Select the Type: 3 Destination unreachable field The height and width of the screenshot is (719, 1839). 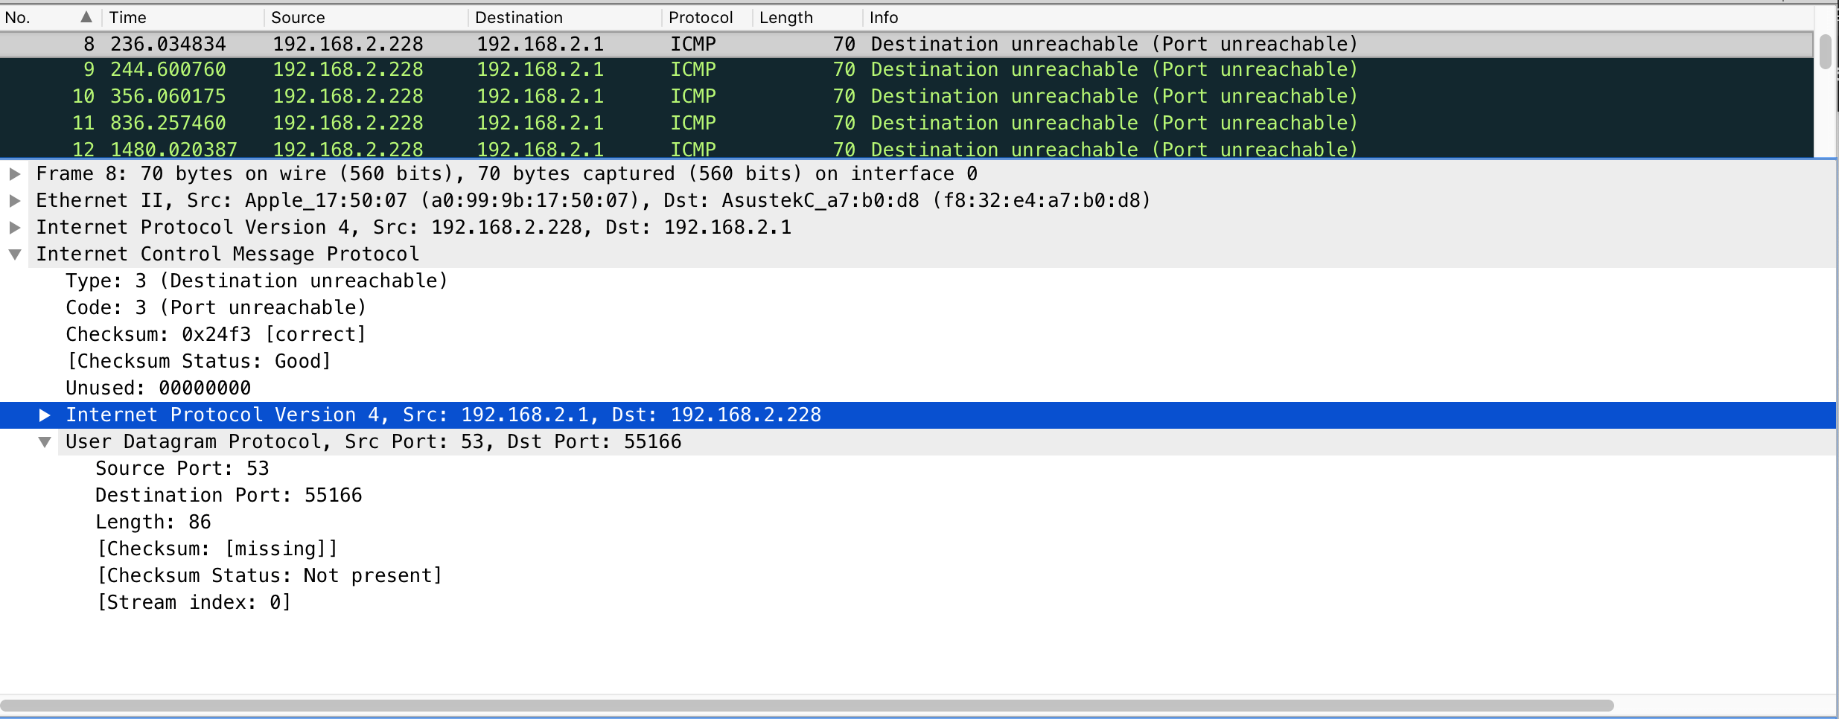256,281
